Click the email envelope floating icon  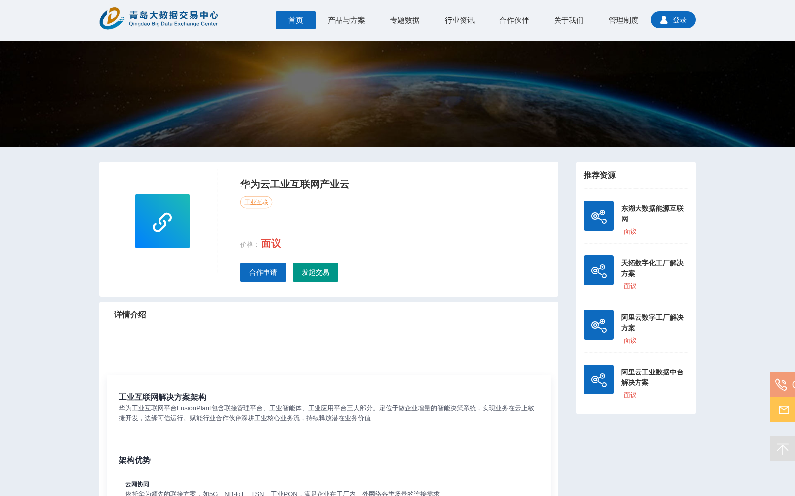click(x=783, y=409)
